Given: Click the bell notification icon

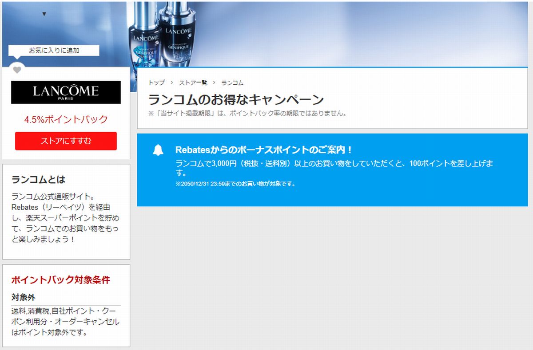Looking at the screenshot, I should click(x=158, y=150).
